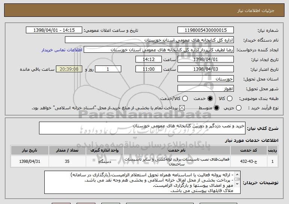Click the ایجاد کننده درخواست field

pos(159,50)
